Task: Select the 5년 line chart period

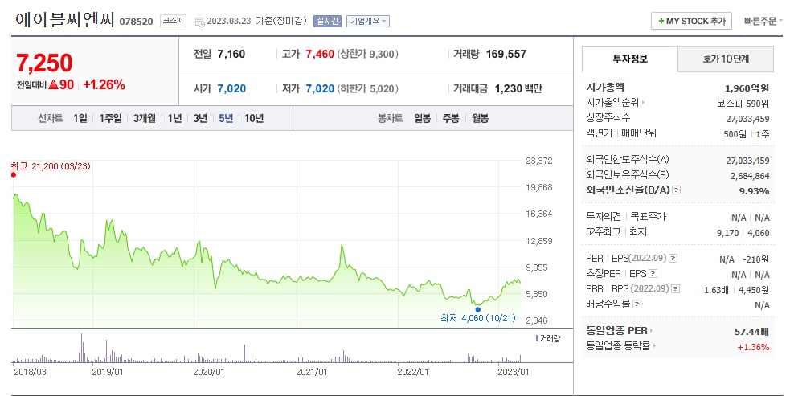Action: (226, 118)
